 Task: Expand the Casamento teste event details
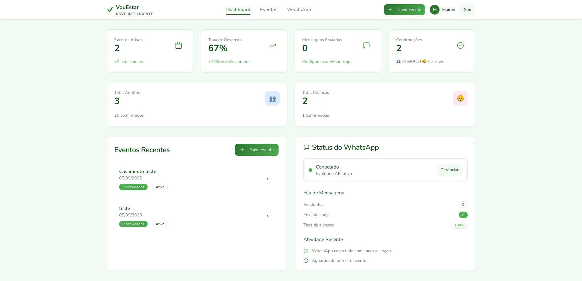268,179
